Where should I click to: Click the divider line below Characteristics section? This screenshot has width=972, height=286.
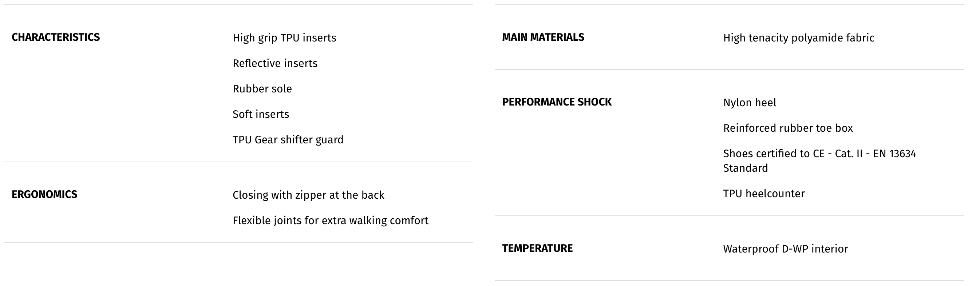point(239,162)
